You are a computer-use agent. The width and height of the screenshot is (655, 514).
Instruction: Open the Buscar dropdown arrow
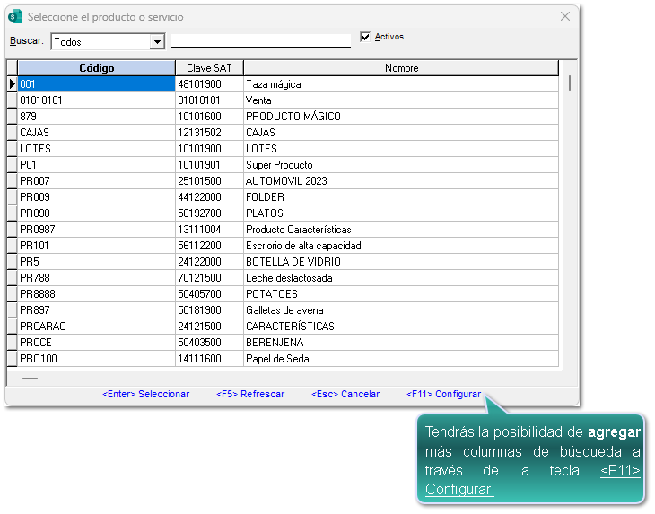[x=157, y=42]
